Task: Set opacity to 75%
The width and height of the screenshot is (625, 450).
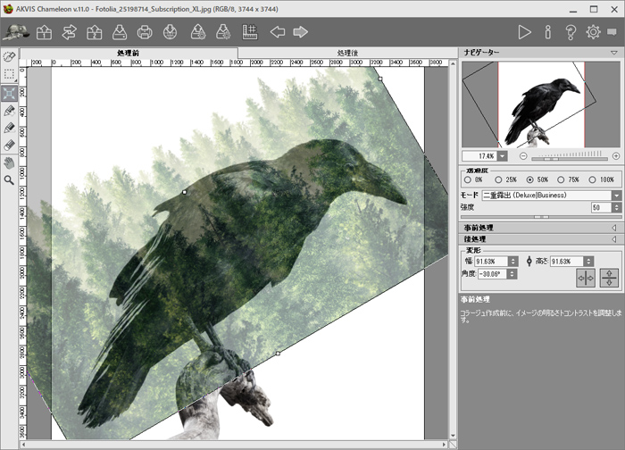Action: tap(561, 179)
